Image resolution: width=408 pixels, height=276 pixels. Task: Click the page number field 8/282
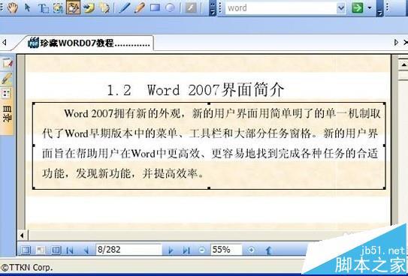(x=128, y=250)
